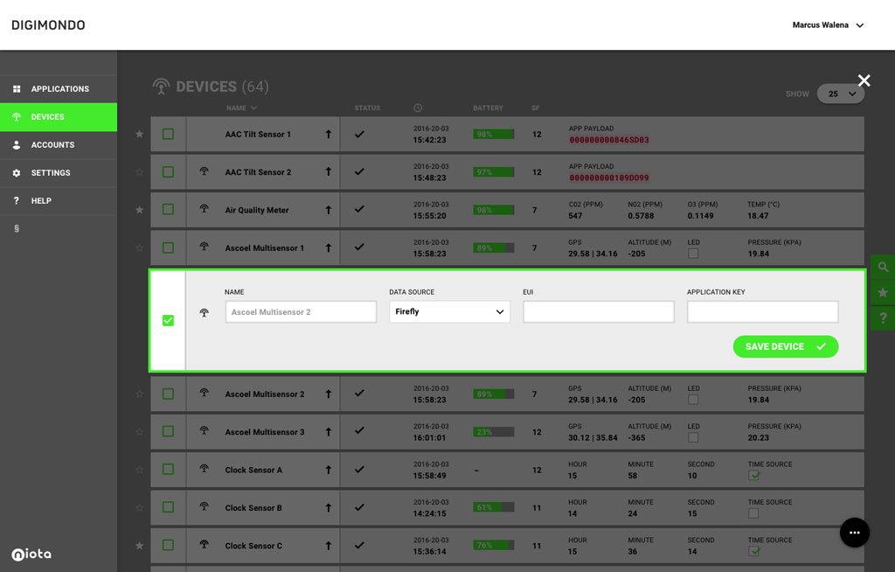Viewport: 895px width, 572px height.
Task: Click the Applications grid icon
Action: coord(17,89)
